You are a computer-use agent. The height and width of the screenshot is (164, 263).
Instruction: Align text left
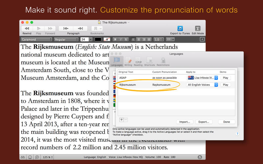pos(133,39)
